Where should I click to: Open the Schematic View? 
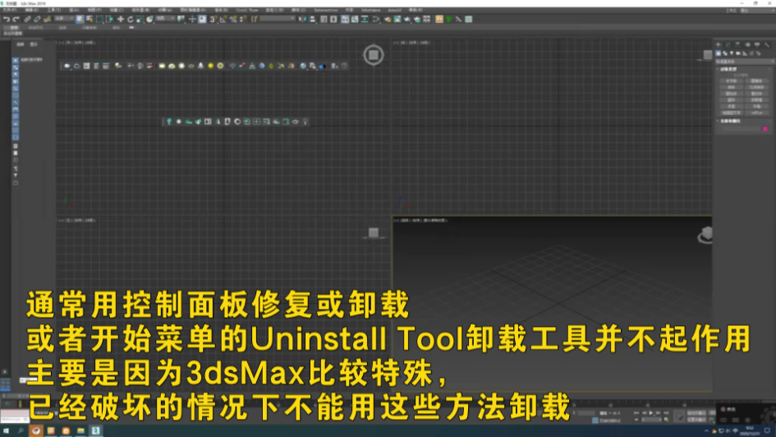(x=365, y=19)
